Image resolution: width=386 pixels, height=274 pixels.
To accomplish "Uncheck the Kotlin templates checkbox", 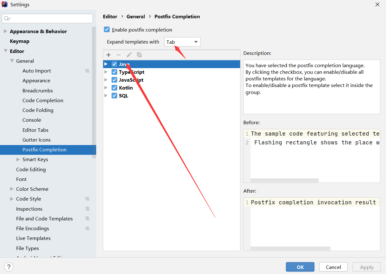I will pos(115,88).
